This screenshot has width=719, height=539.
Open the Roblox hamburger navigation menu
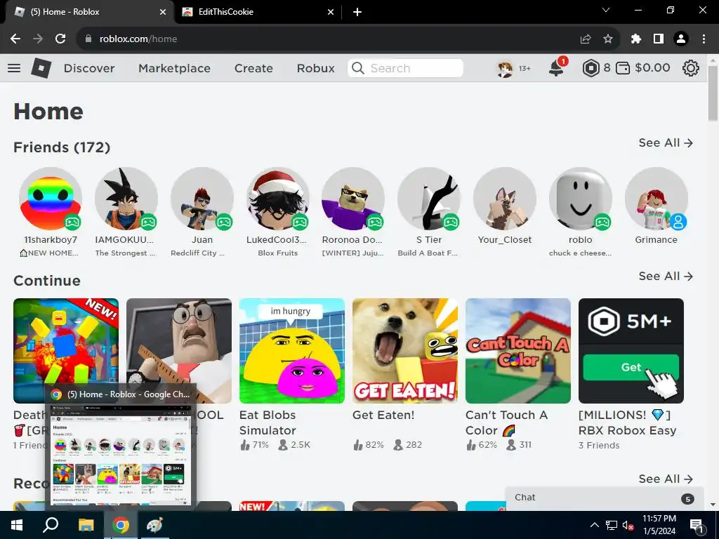(x=14, y=68)
